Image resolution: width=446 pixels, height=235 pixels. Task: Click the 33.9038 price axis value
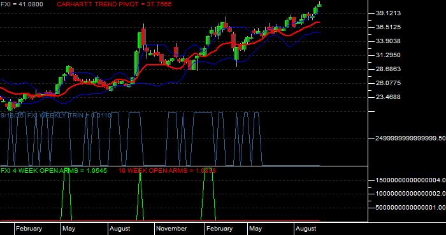387,41
